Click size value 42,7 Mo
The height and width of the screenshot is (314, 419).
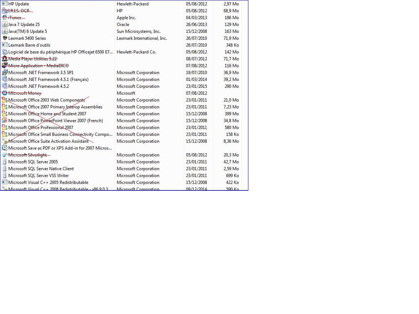231,162
